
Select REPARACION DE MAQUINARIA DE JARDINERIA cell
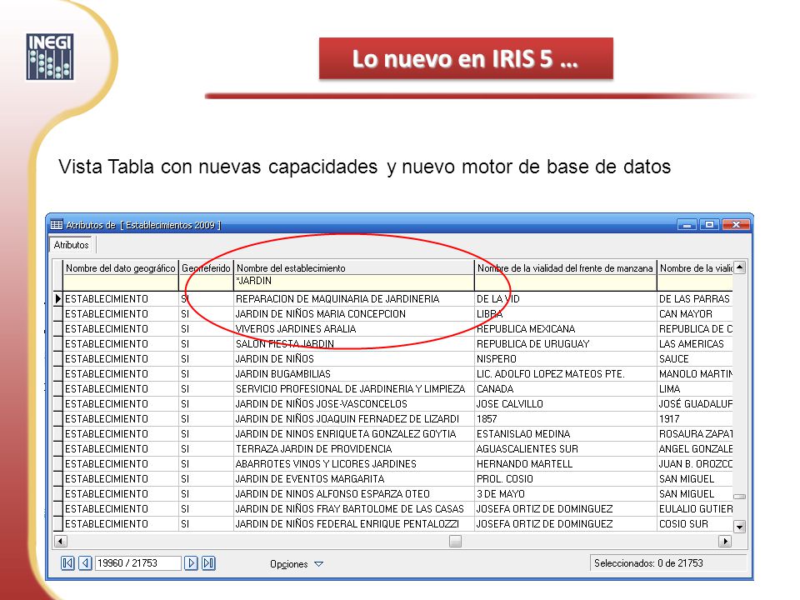pyautogui.click(x=353, y=299)
